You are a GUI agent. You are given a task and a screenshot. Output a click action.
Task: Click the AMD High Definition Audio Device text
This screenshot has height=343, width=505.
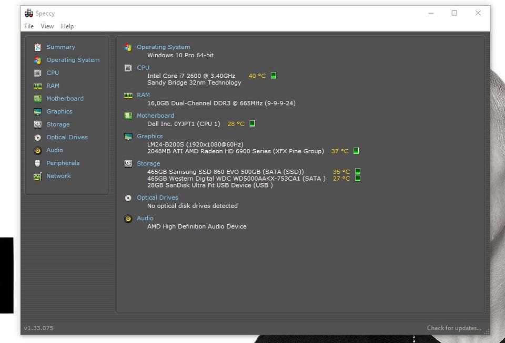coord(197,226)
